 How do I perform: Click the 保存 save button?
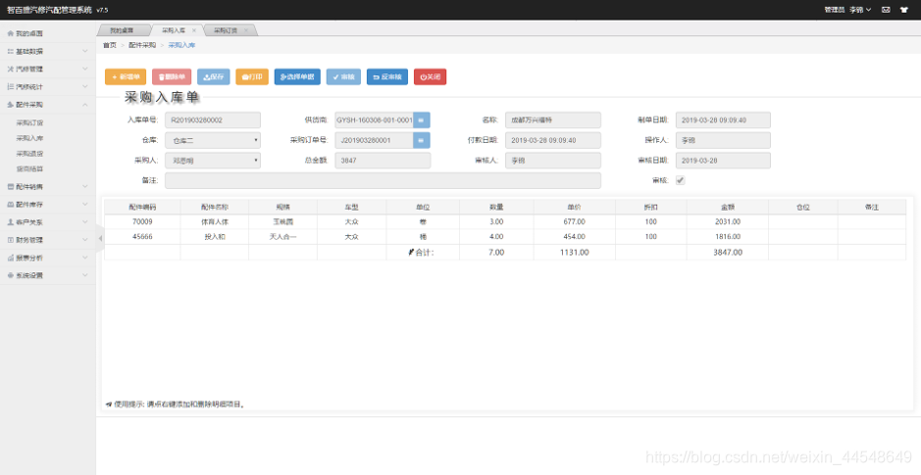tap(213, 76)
